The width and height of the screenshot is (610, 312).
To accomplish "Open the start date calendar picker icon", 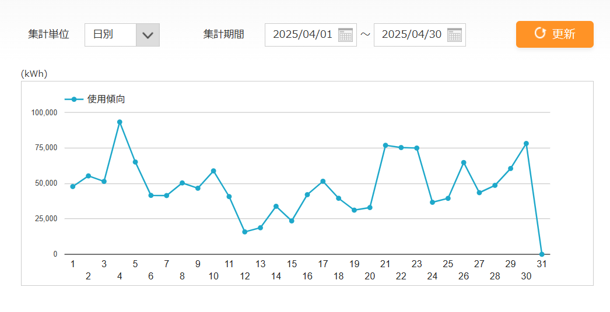I will click(x=345, y=35).
